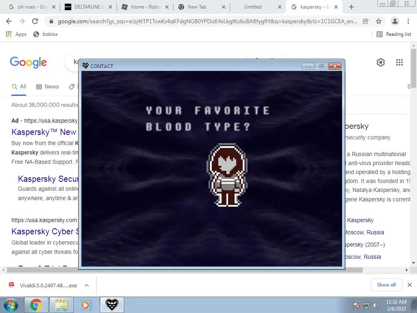Open a new tab with the plus button

(351, 7)
